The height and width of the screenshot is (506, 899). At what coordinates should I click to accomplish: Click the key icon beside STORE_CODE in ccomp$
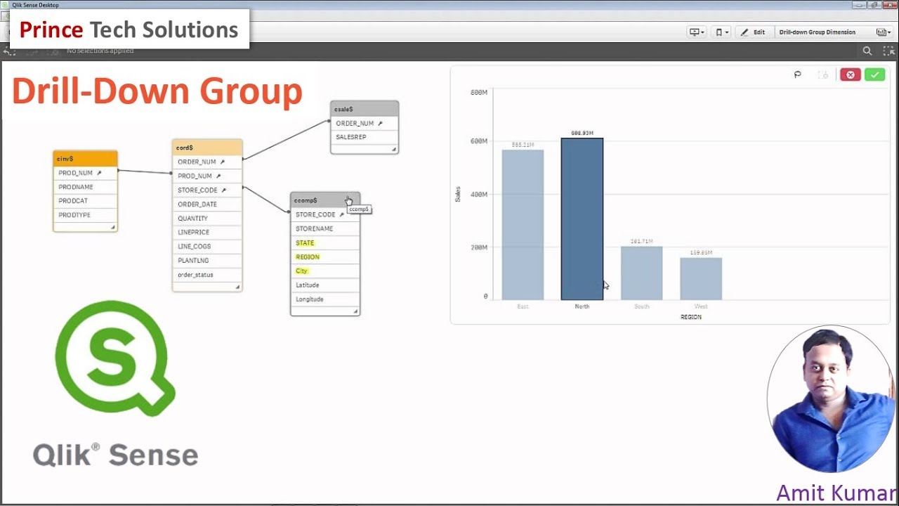tap(342, 214)
